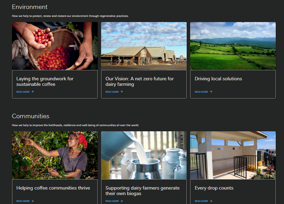Click the 'Every drop counts' heading
This screenshot has width=284, height=204.
click(x=214, y=188)
